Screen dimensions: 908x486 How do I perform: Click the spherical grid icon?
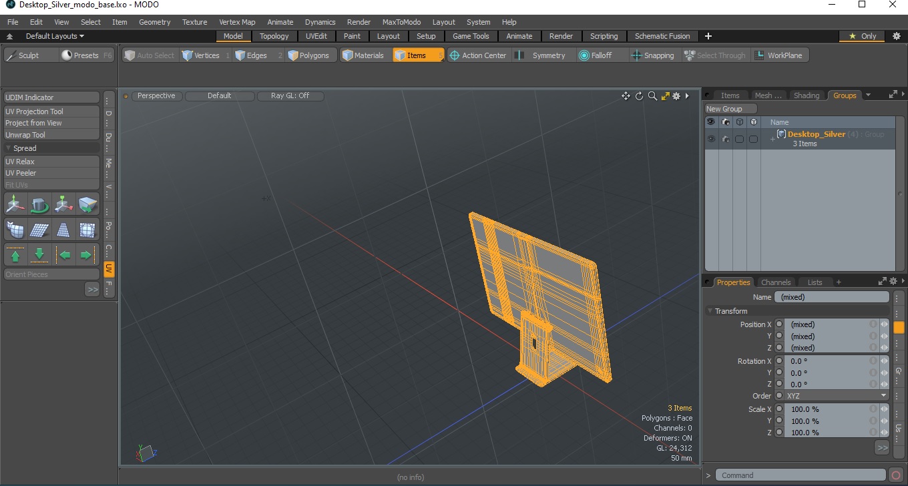point(87,230)
